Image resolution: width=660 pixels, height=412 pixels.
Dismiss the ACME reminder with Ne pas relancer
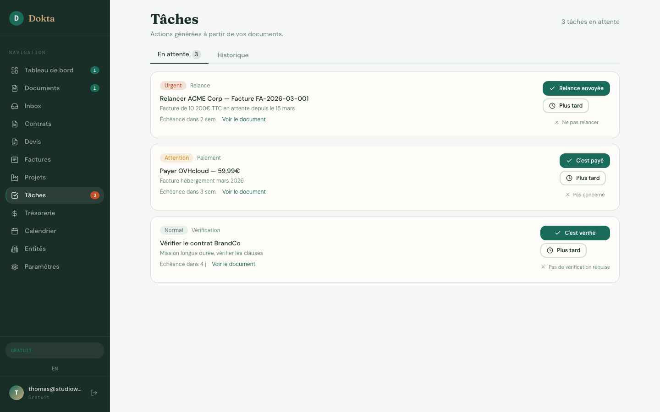click(x=577, y=122)
